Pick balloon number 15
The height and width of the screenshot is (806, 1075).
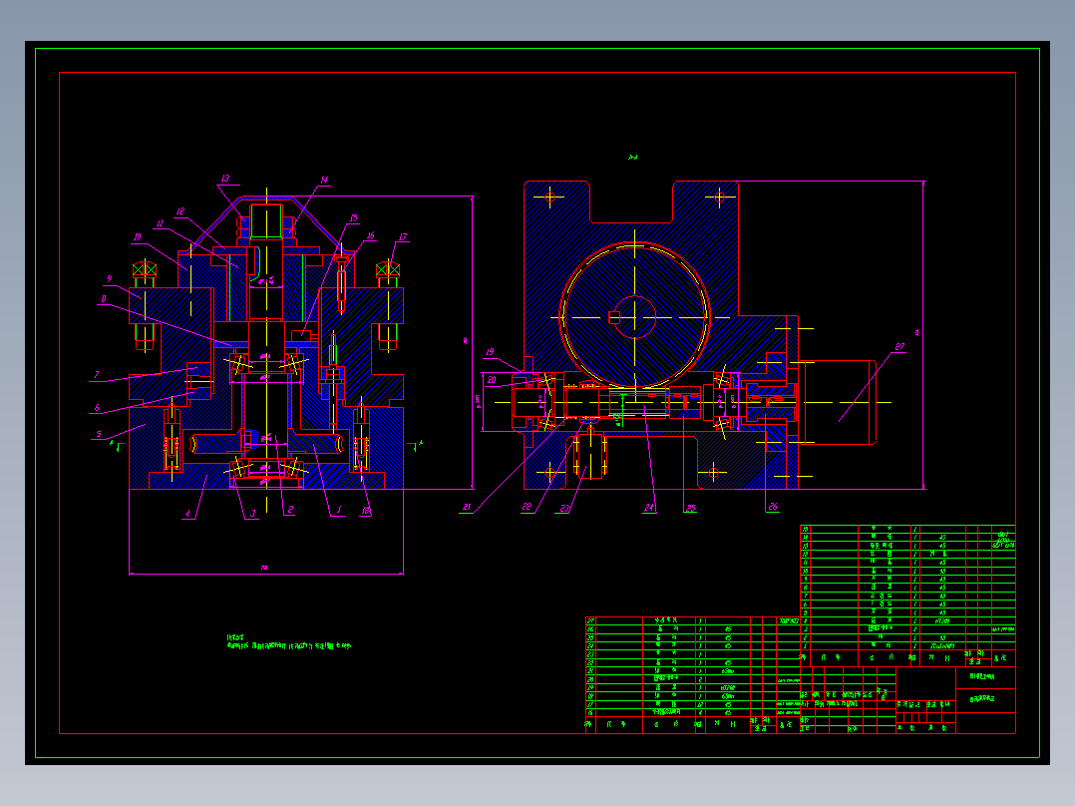353,218
